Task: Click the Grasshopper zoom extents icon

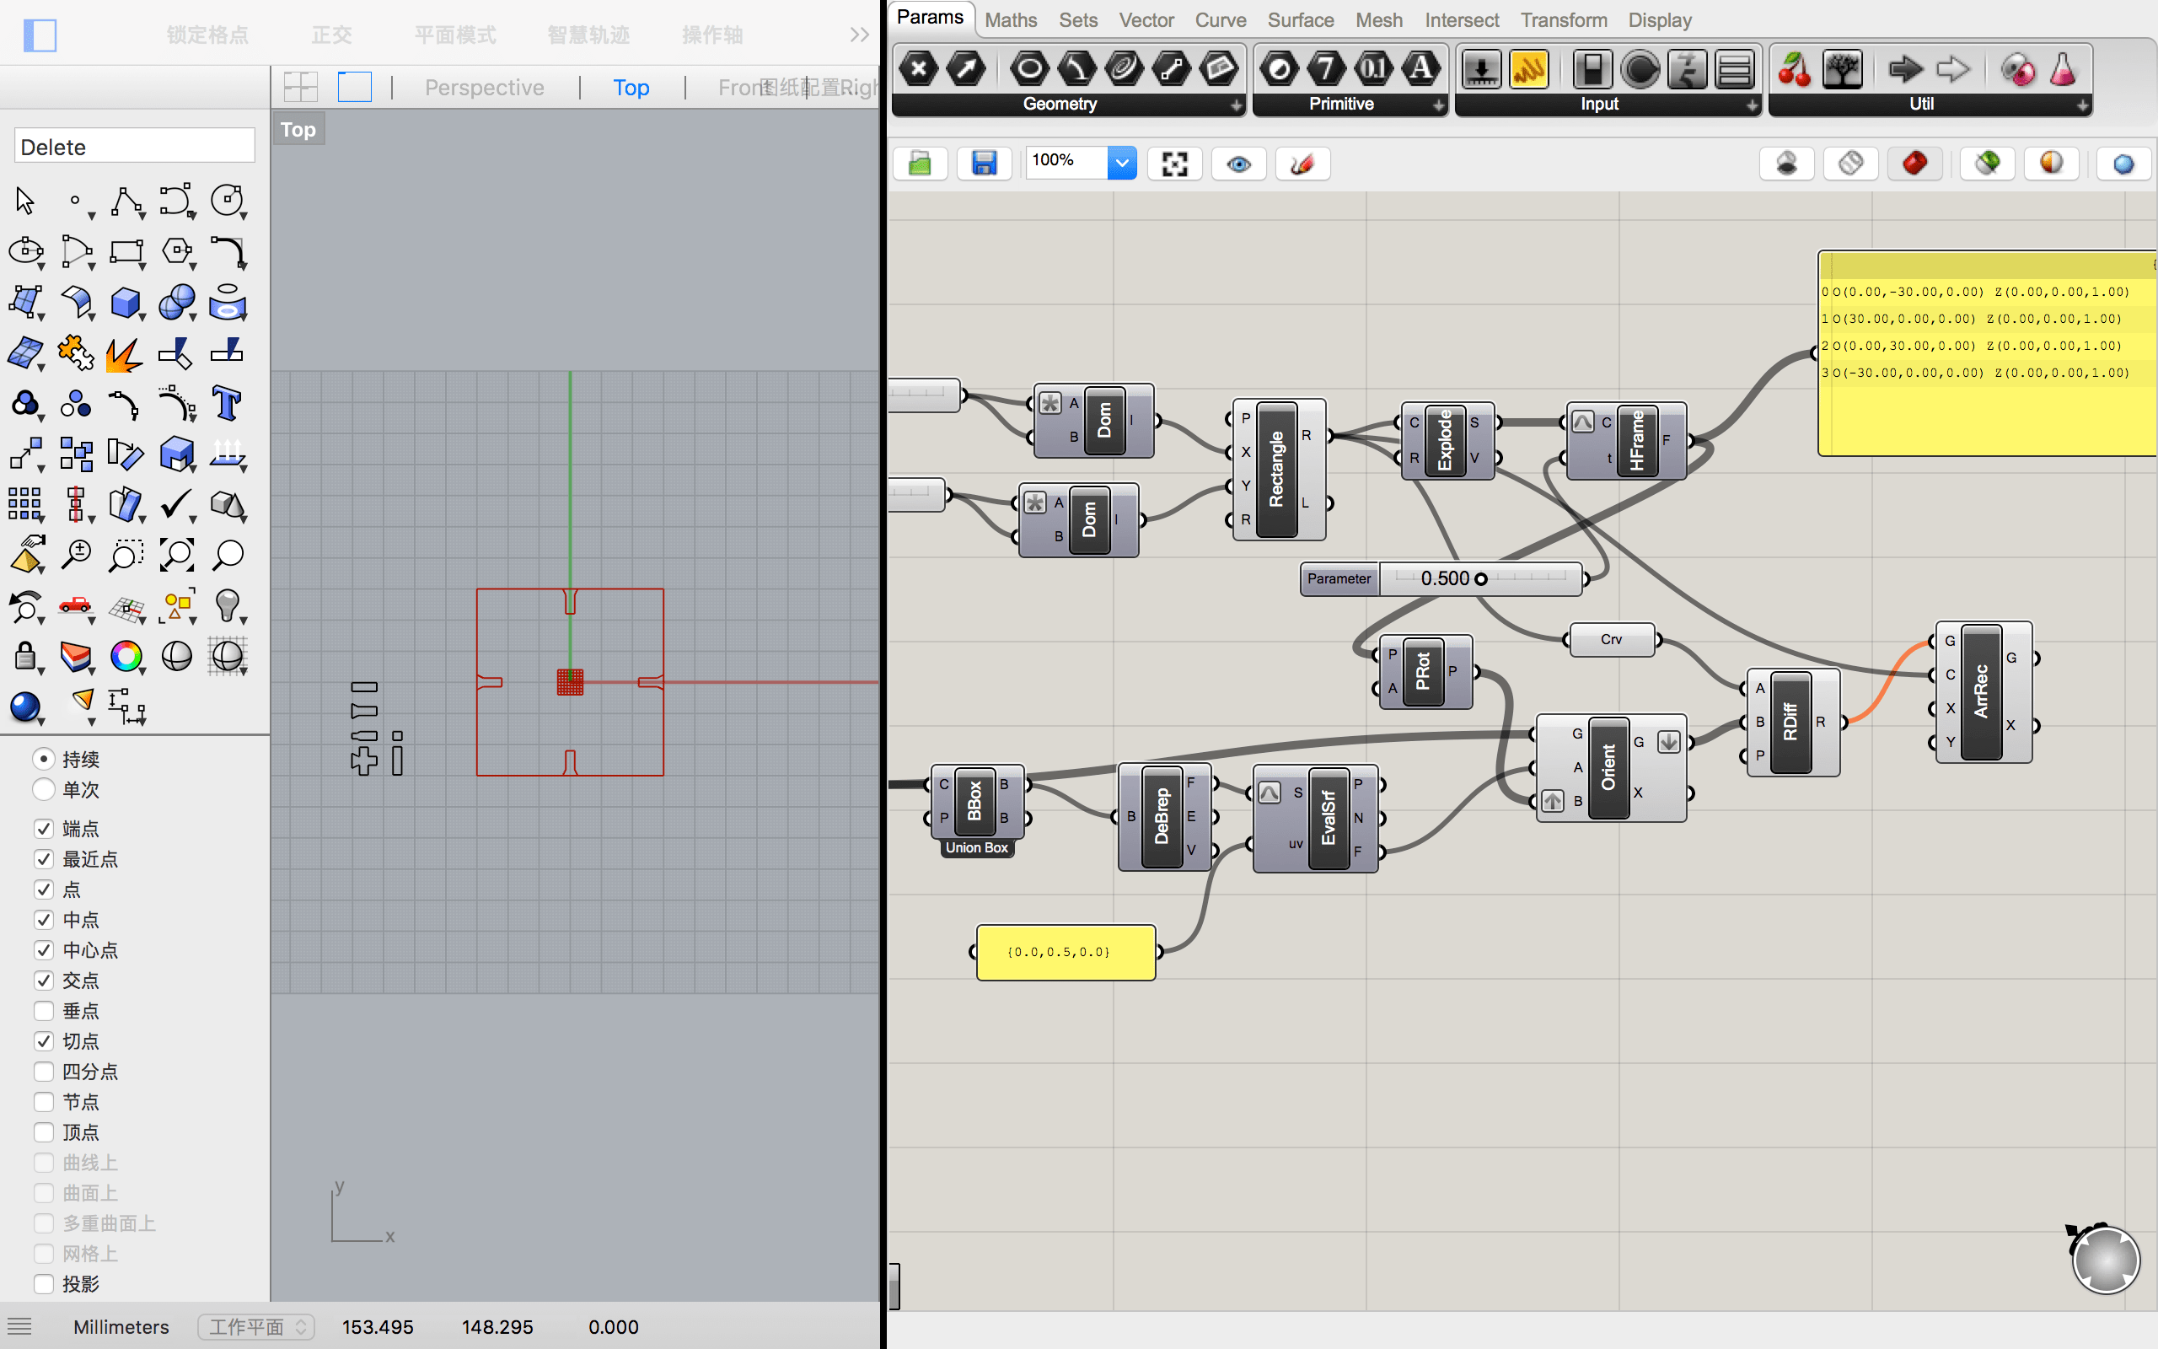Action: [1174, 164]
